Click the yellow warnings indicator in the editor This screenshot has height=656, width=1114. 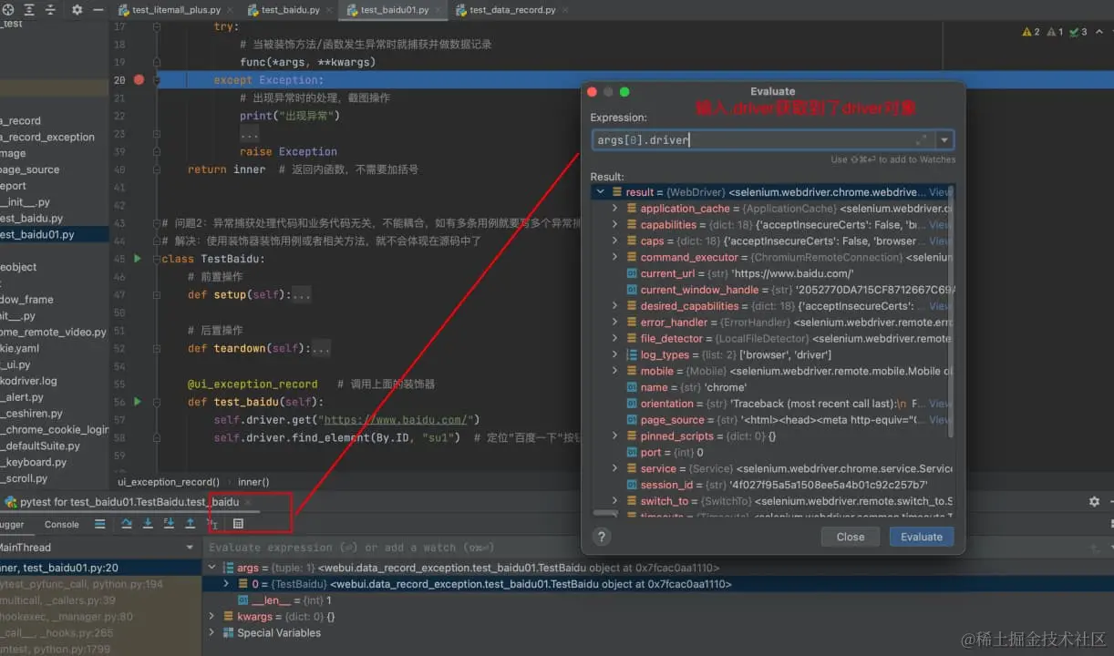[1031, 32]
